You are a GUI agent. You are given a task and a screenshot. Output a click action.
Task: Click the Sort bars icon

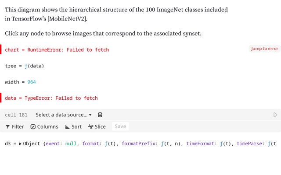(67, 127)
